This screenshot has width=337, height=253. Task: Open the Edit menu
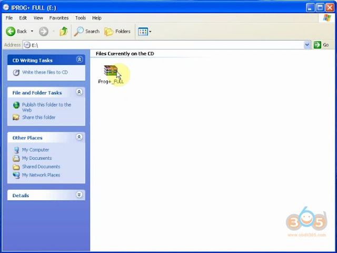coord(23,18)
